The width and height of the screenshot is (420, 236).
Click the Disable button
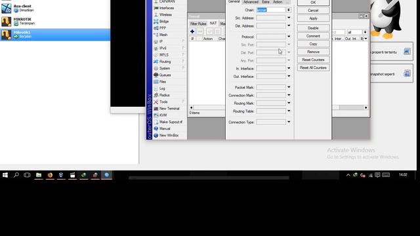[313, 28]
